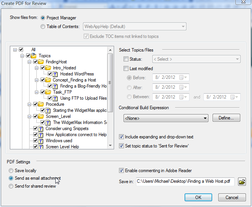252x207 pixels.
Task: Click OK to create the PDF
Action: click(x=198, y=198)
